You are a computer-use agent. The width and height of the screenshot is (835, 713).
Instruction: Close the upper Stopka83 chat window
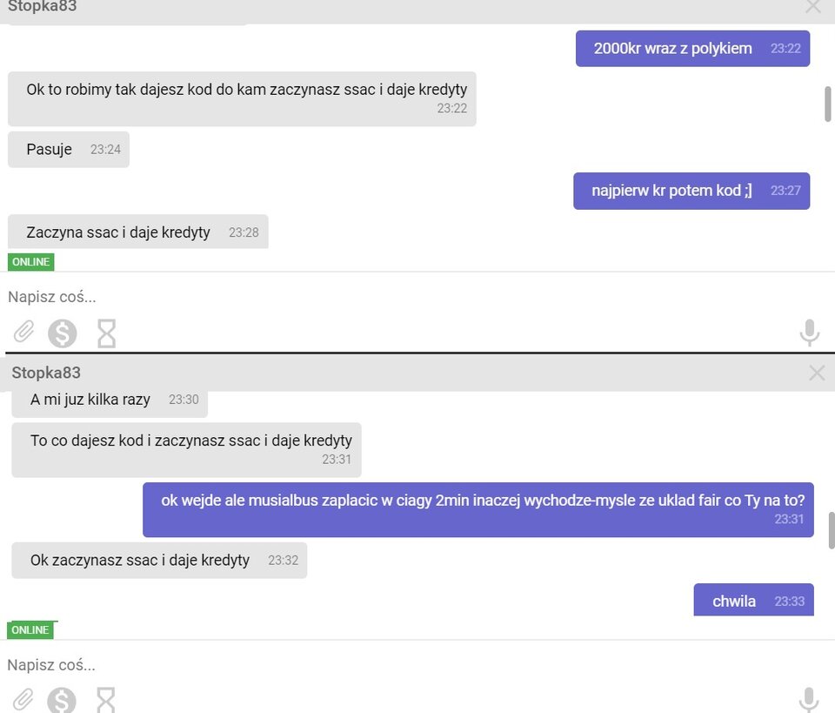813,7
